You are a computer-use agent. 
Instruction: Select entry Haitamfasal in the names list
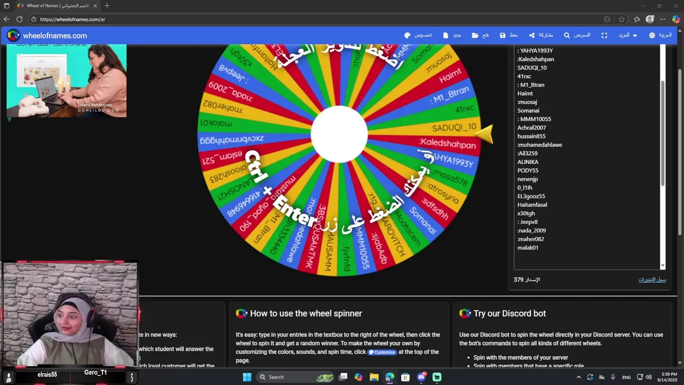pyautogui.click(x=532, y=205)
